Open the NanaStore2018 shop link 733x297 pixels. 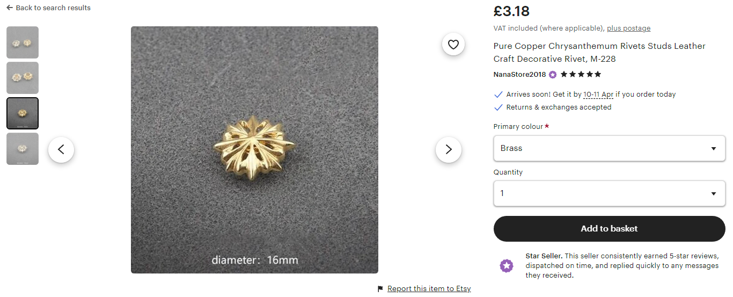click(x=519, y=75)
